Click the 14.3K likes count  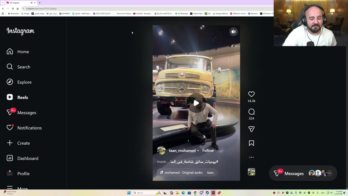coord(251,101)
